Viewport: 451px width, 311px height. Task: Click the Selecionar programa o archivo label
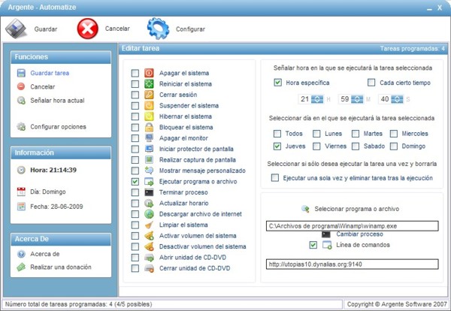[x=356, y=209]
